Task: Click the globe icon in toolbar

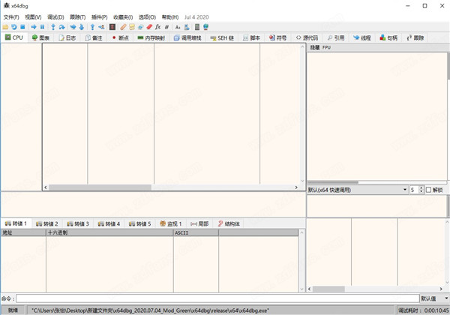Action: coord(205,27)
